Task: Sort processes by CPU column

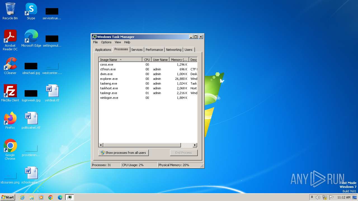Action: 147,60
